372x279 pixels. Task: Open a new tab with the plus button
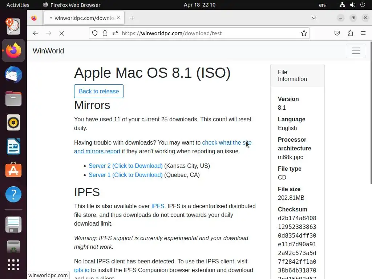click(132, 18)
